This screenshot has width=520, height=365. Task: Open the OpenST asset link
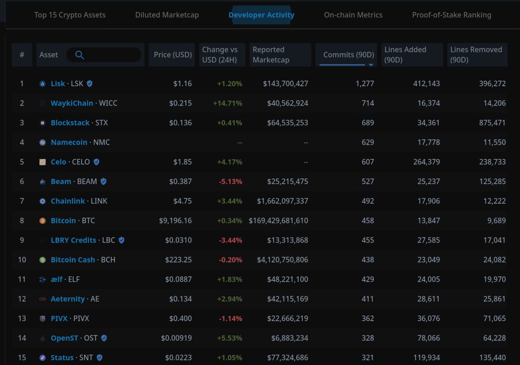point(64,338)
